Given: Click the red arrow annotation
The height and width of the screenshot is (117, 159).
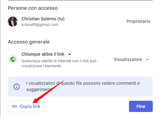Looking at the screenshot, I should click(48, 92).
